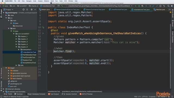Click Collapse All icon in Project panel
Screen dimensions: 174x98
pos(27,10)
